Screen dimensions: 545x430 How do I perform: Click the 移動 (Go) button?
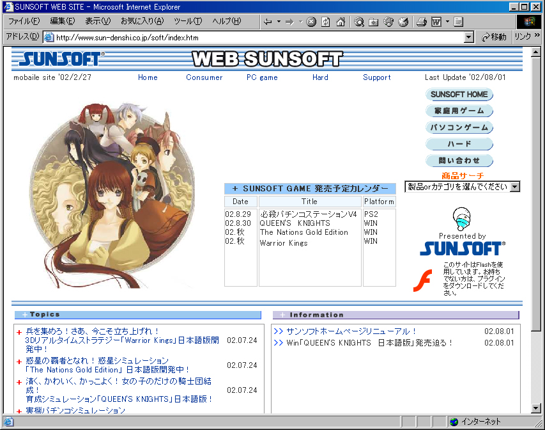click(x=494, y=37)
